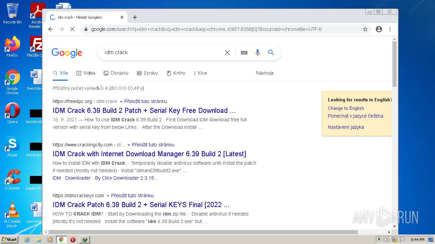
Task: Open Nástroje search tools
Action: pos(265,73)
